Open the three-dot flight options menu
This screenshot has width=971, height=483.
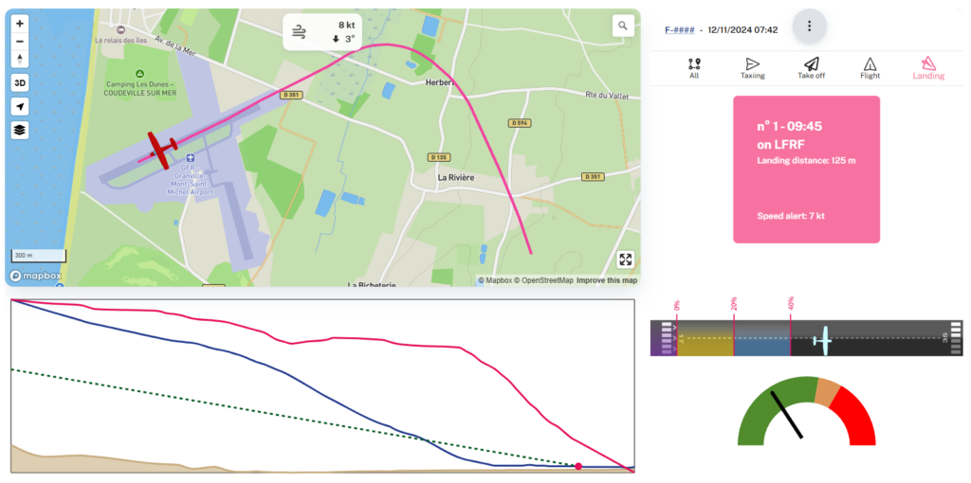[809, 27]
